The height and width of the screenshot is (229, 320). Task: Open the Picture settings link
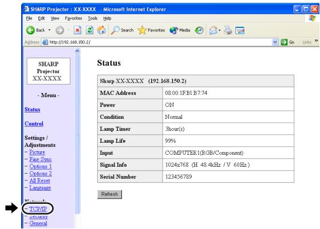click(x=37, y=152)
